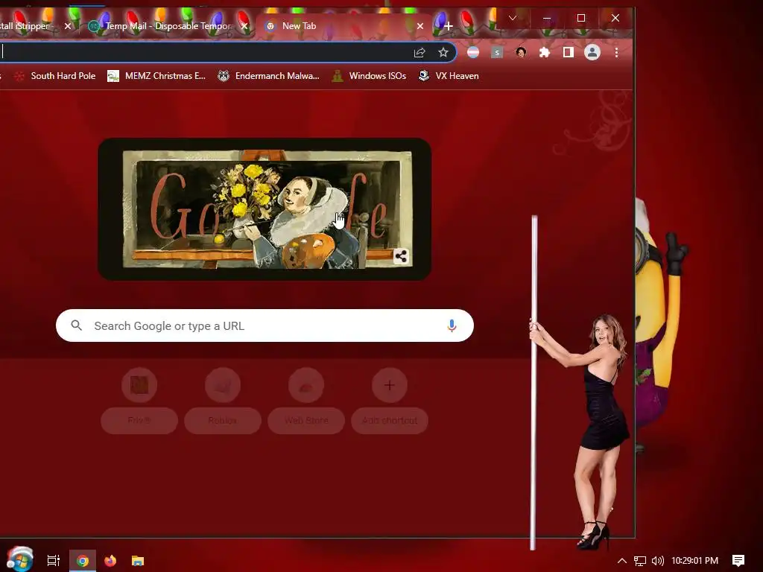
Task: Open the Friv shortcut tile
Action: 139,400
